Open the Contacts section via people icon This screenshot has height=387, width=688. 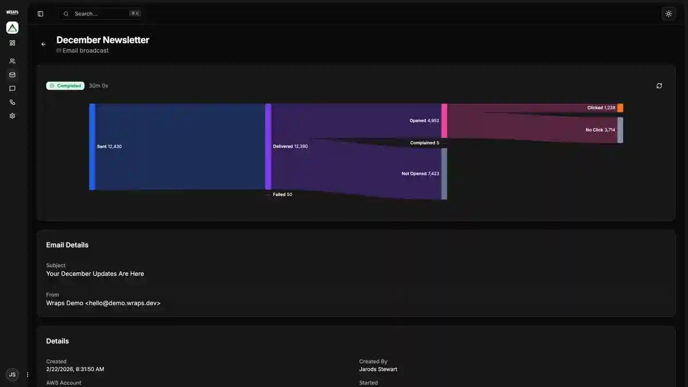(12, 60)
